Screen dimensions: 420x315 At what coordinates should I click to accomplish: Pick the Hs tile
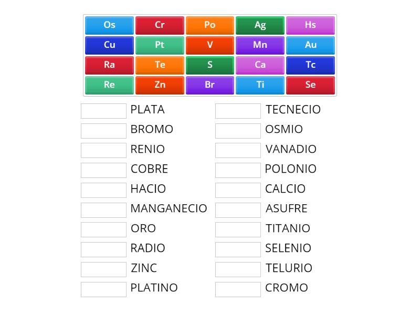310,25
